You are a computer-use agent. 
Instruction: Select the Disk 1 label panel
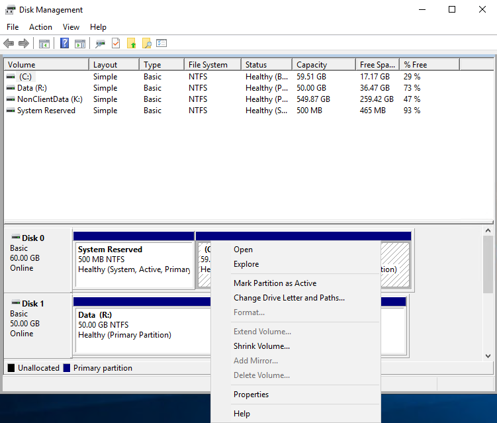38,326
